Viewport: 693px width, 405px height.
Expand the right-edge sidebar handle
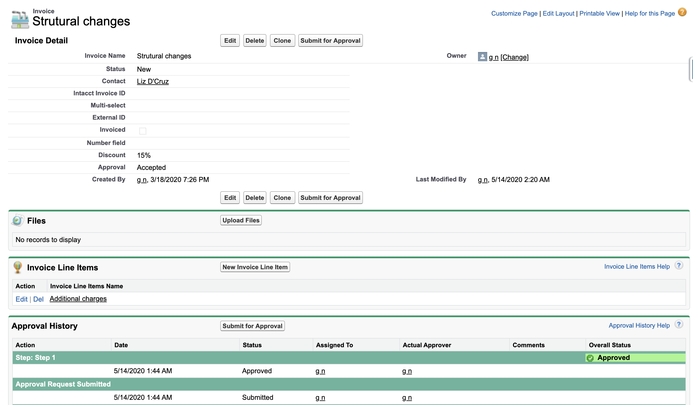pos(691,69)
